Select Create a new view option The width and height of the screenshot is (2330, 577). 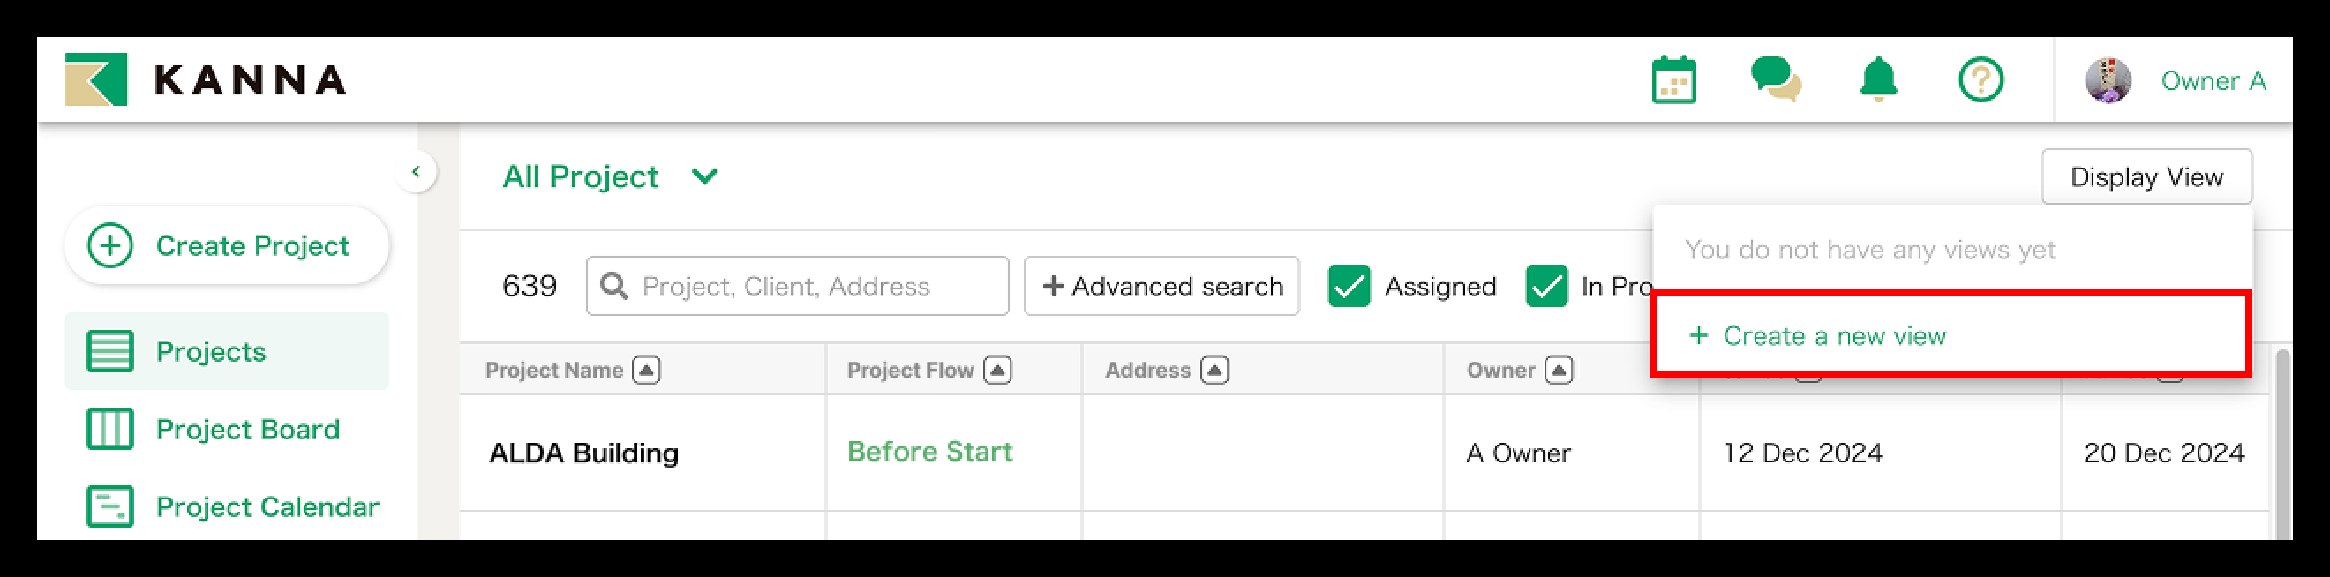[x=1834, y=335]
